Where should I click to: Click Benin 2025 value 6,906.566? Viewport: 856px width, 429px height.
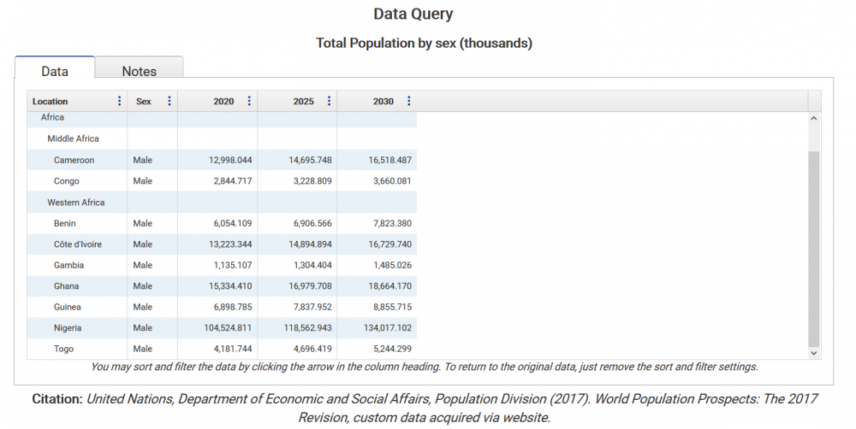pos(312,224)
